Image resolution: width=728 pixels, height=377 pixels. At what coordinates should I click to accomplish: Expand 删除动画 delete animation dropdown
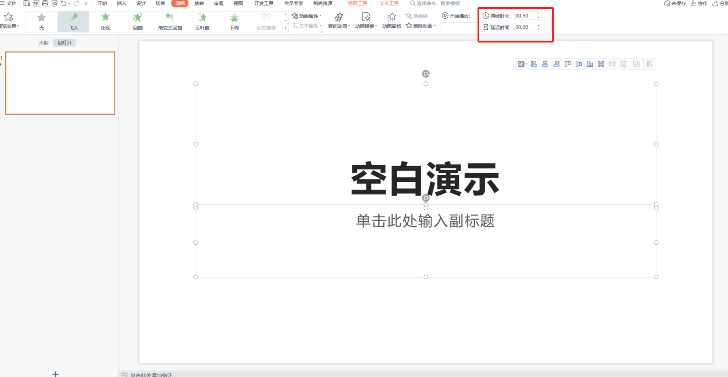pos(421,26)
